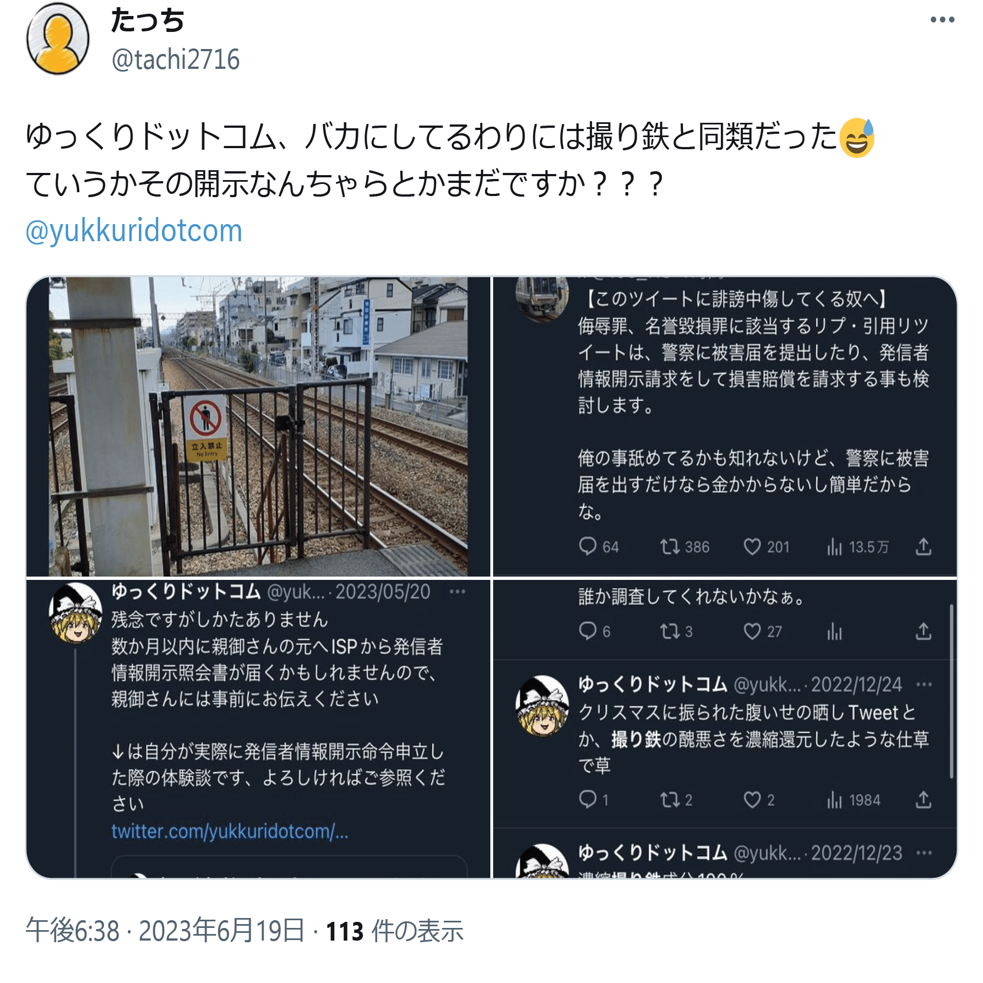Open the three-dot more menu of the tweet
Viewport: 983px width, 983px height.
942,20
